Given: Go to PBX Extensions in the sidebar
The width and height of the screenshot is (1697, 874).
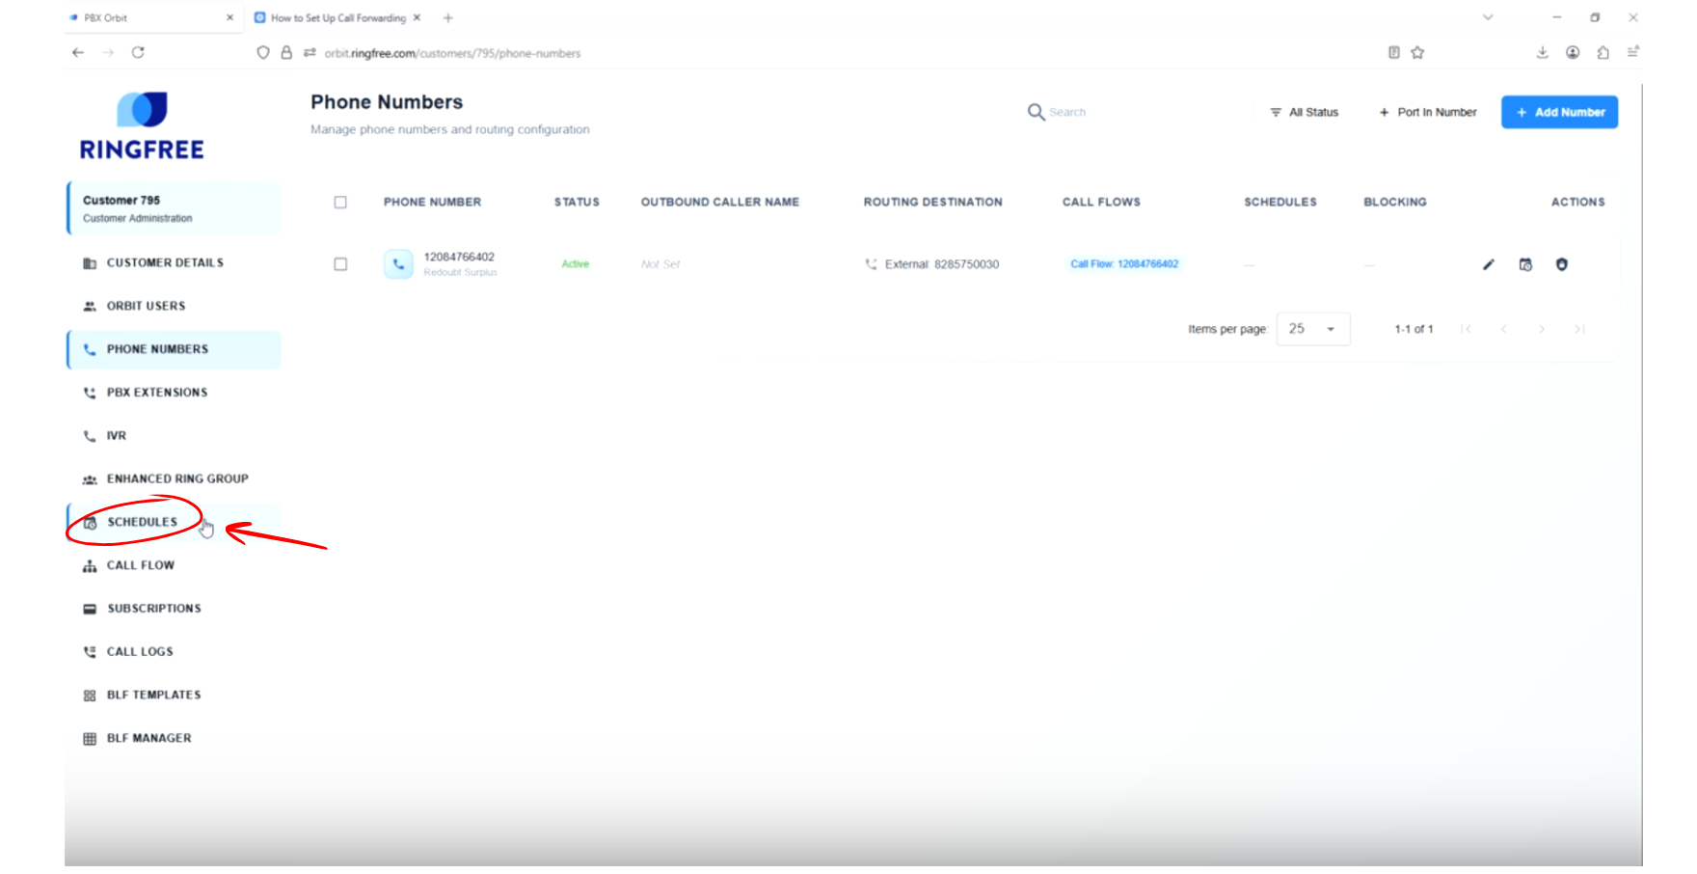Looking at the screenshot, I should coord(156,393).
